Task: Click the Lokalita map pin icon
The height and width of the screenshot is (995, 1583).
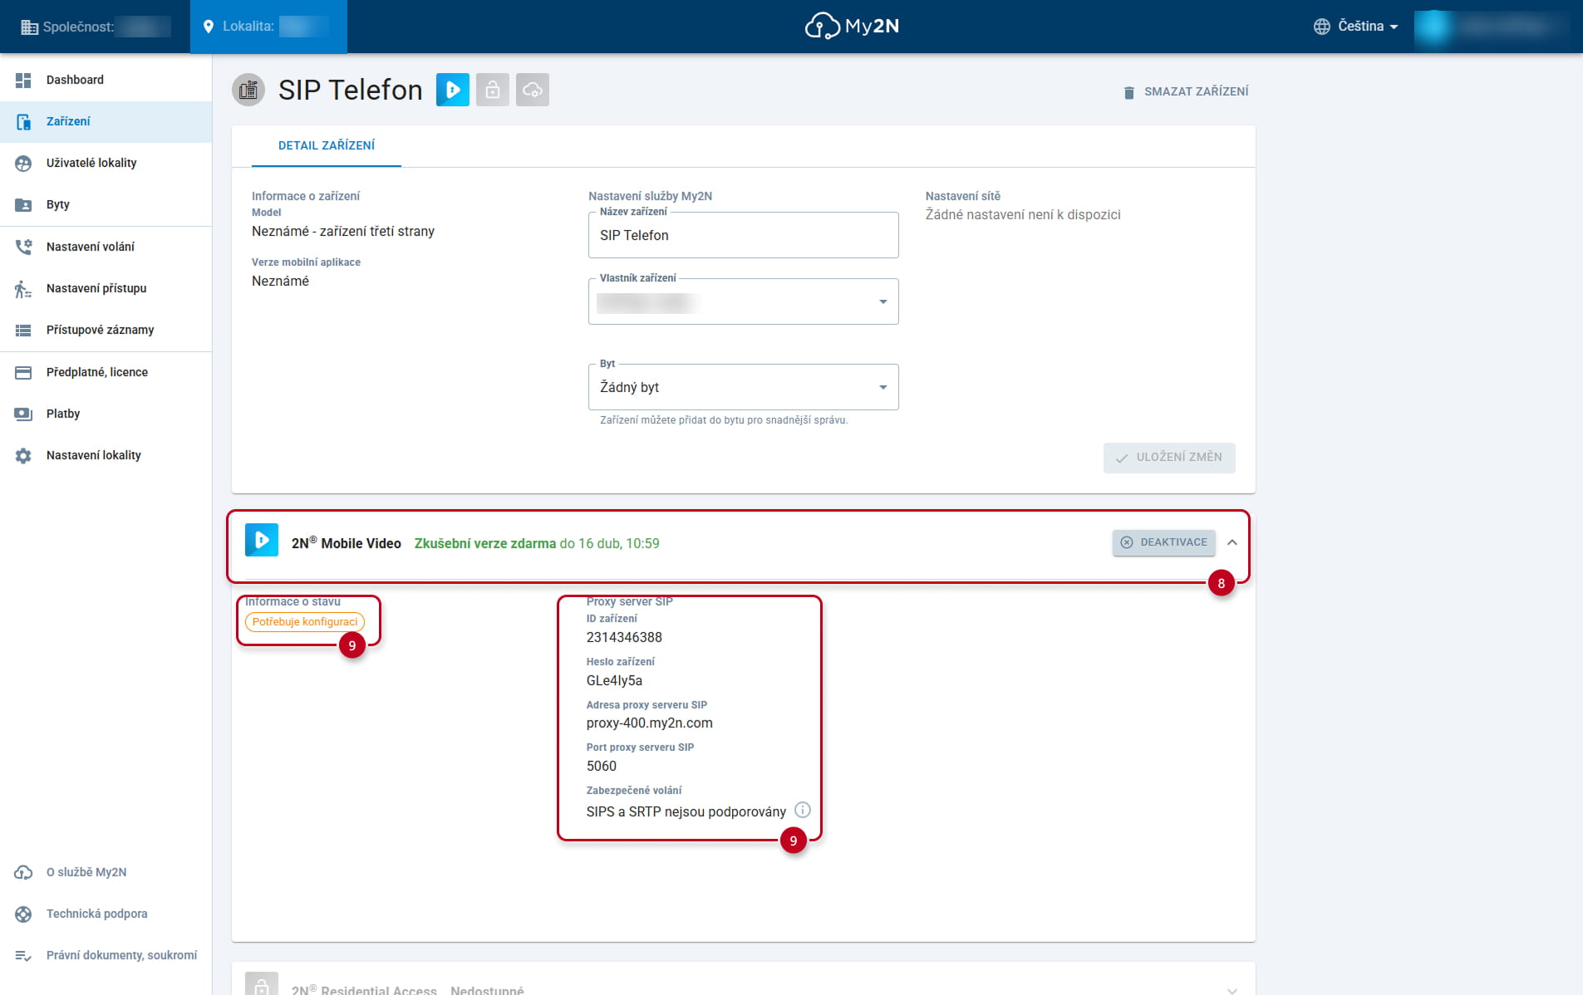Action: (x=209, y=27)
